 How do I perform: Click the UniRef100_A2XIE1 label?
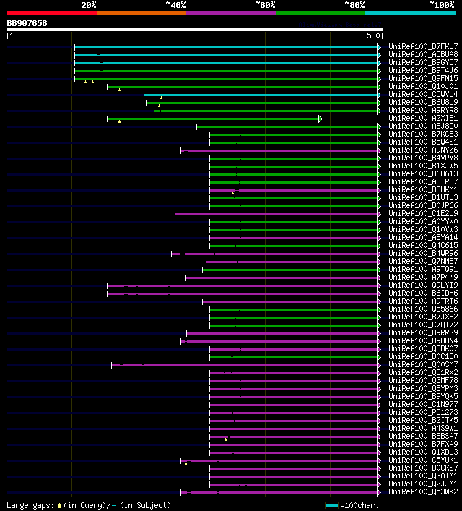click(423, 118)
